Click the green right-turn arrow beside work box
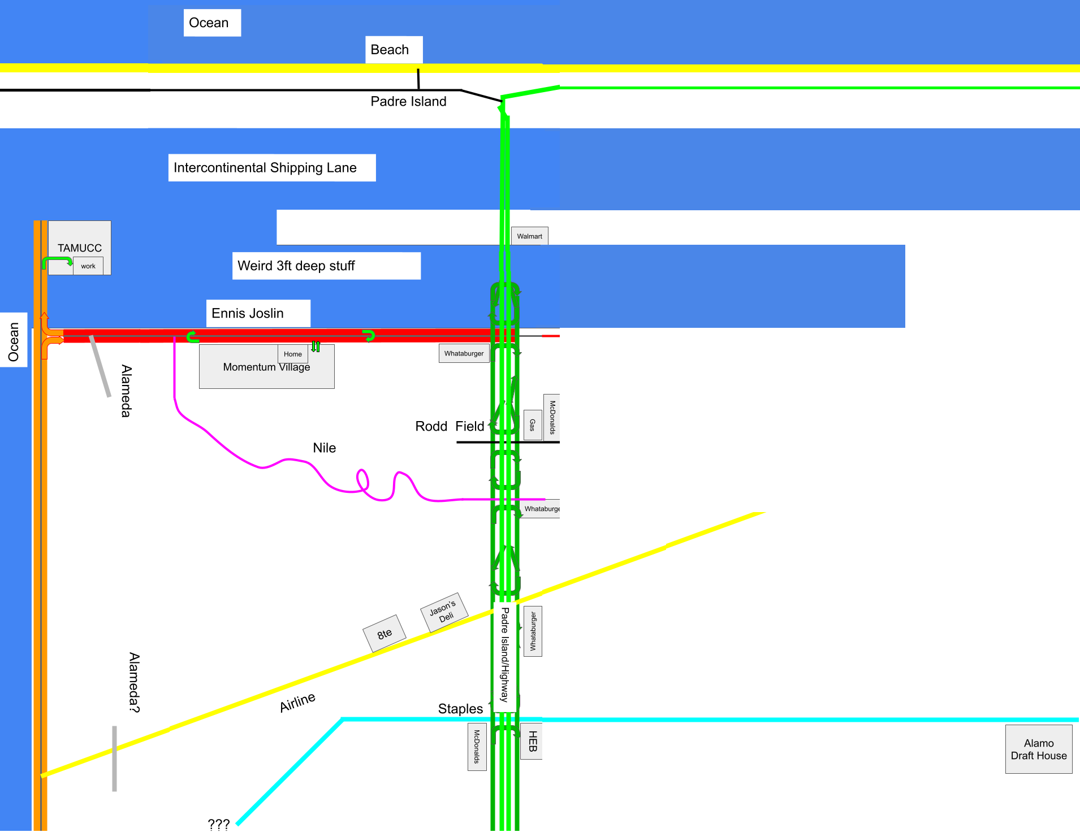 coord(58,261)
